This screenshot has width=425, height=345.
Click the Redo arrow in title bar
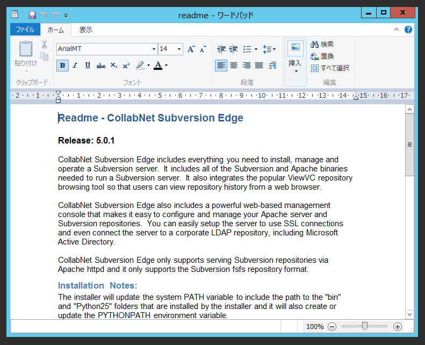56,15
